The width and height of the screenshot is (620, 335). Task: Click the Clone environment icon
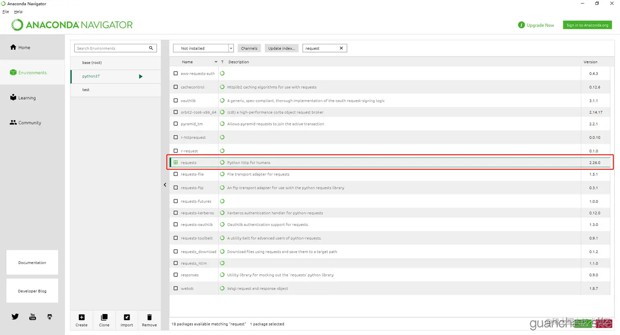[x=104, y=317]
